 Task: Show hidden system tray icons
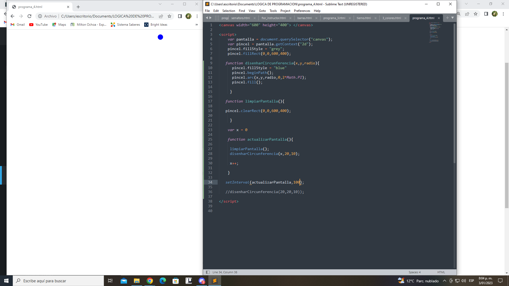tap(445, 281)
